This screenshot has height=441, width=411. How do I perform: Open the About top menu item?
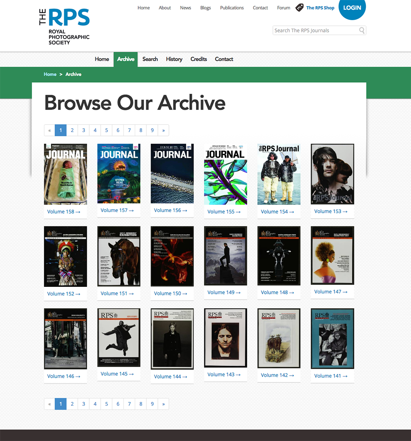tap(164, 8)
